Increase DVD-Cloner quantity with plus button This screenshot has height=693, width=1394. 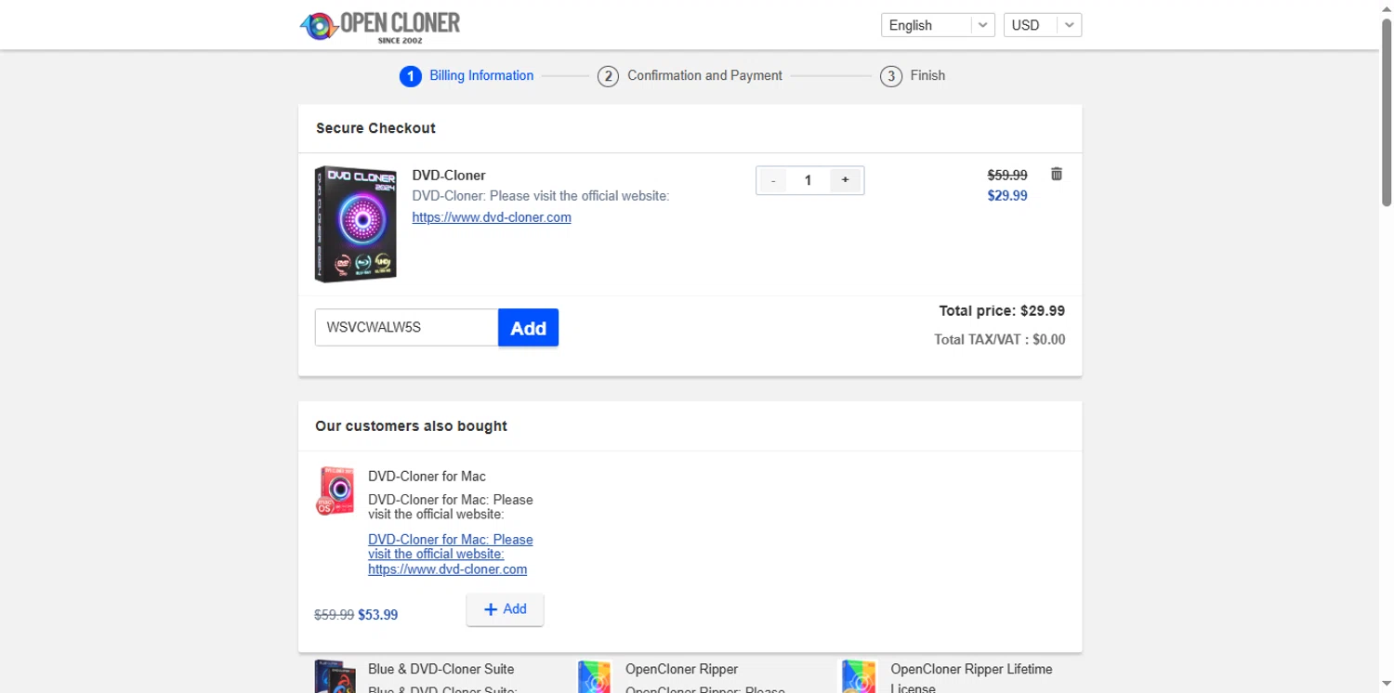[x=845, y=180]
